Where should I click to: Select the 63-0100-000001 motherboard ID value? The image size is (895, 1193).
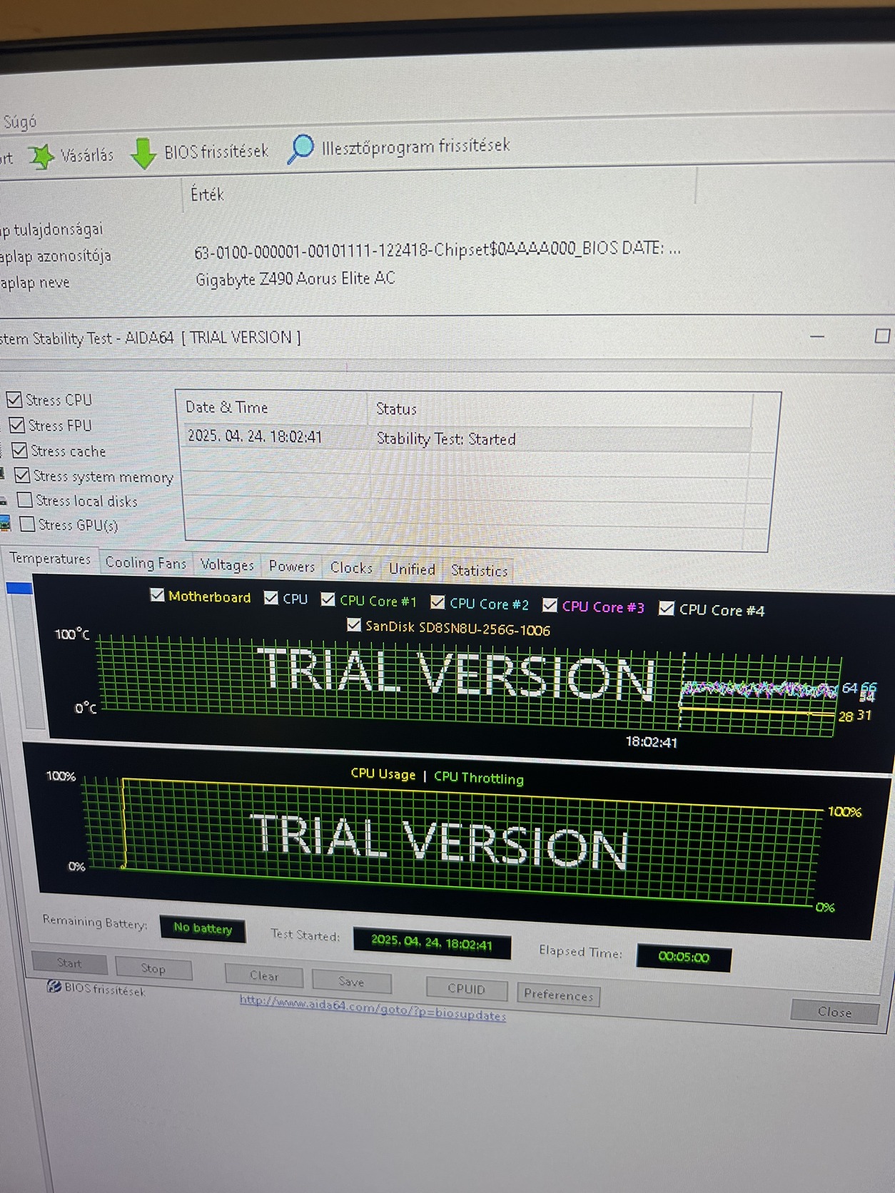tap(437, 250)
